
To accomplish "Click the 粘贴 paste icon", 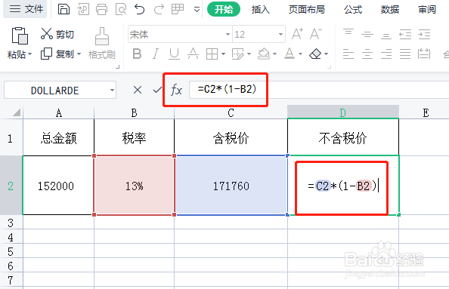I will click(x=20, y=36).
